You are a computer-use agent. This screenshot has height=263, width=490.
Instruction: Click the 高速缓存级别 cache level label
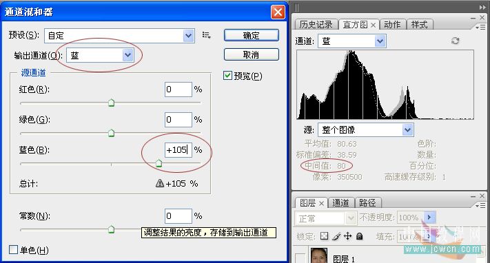410,177
